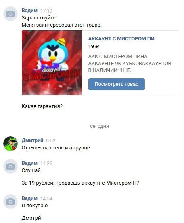This screenshot has height=223, width=184.
Task: Click the name Вадим above 'Слушай'
Action: [29, 163]
